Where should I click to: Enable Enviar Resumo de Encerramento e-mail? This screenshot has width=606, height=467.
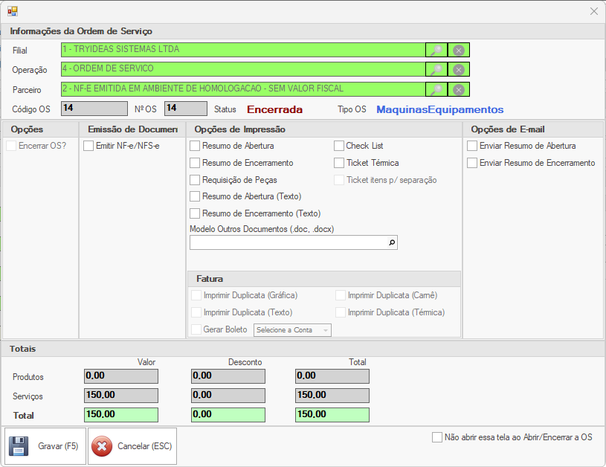(x=472, y=163)
